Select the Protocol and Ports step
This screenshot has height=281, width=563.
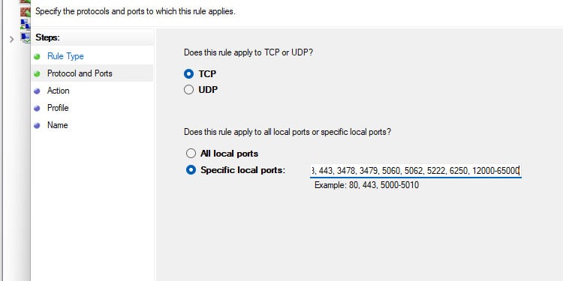click(80, 73)
